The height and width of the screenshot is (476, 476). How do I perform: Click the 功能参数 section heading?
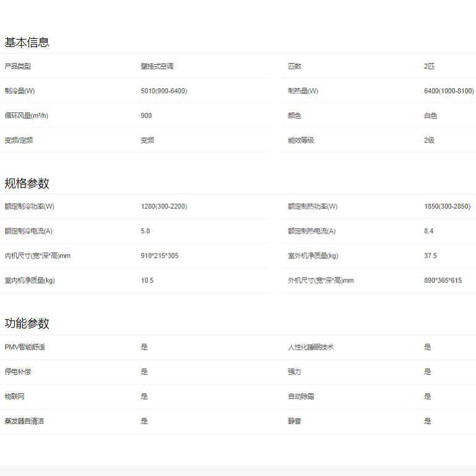27,324
